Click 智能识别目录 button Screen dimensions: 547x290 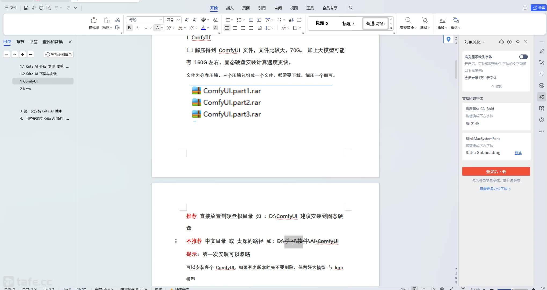[x=59, y=54]
